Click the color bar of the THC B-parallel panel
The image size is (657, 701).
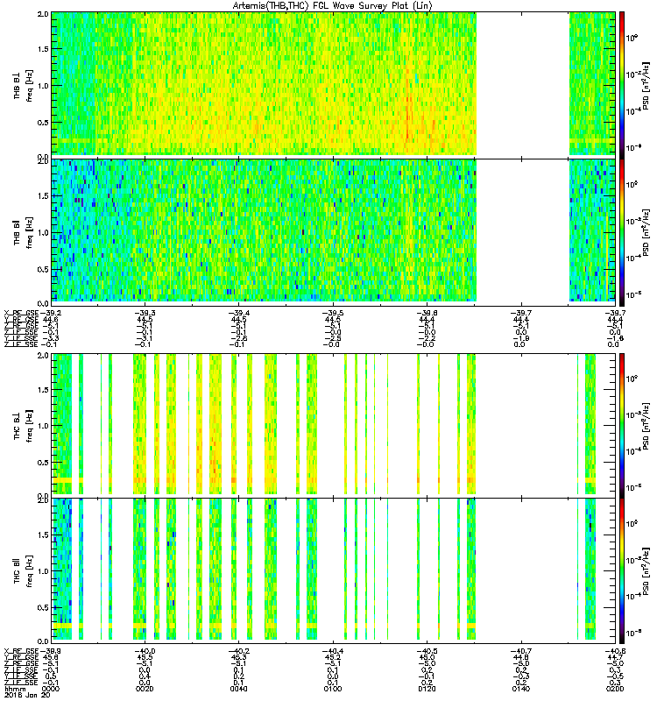[622, 571]
